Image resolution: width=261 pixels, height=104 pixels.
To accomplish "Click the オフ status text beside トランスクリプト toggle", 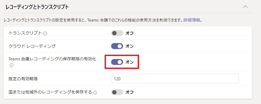I will pos(130,33).
